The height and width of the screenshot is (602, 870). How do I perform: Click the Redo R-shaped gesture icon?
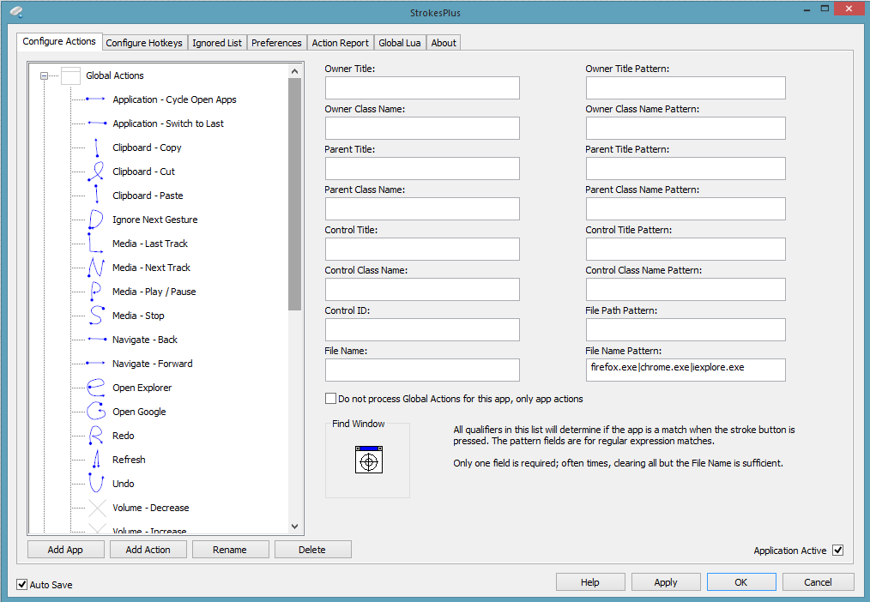point(95,436)
